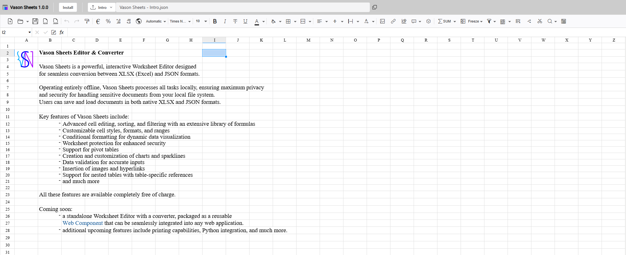The image size is (626, 255).
Task: Open the SUM functions menu
Action: tap(447, 21)
